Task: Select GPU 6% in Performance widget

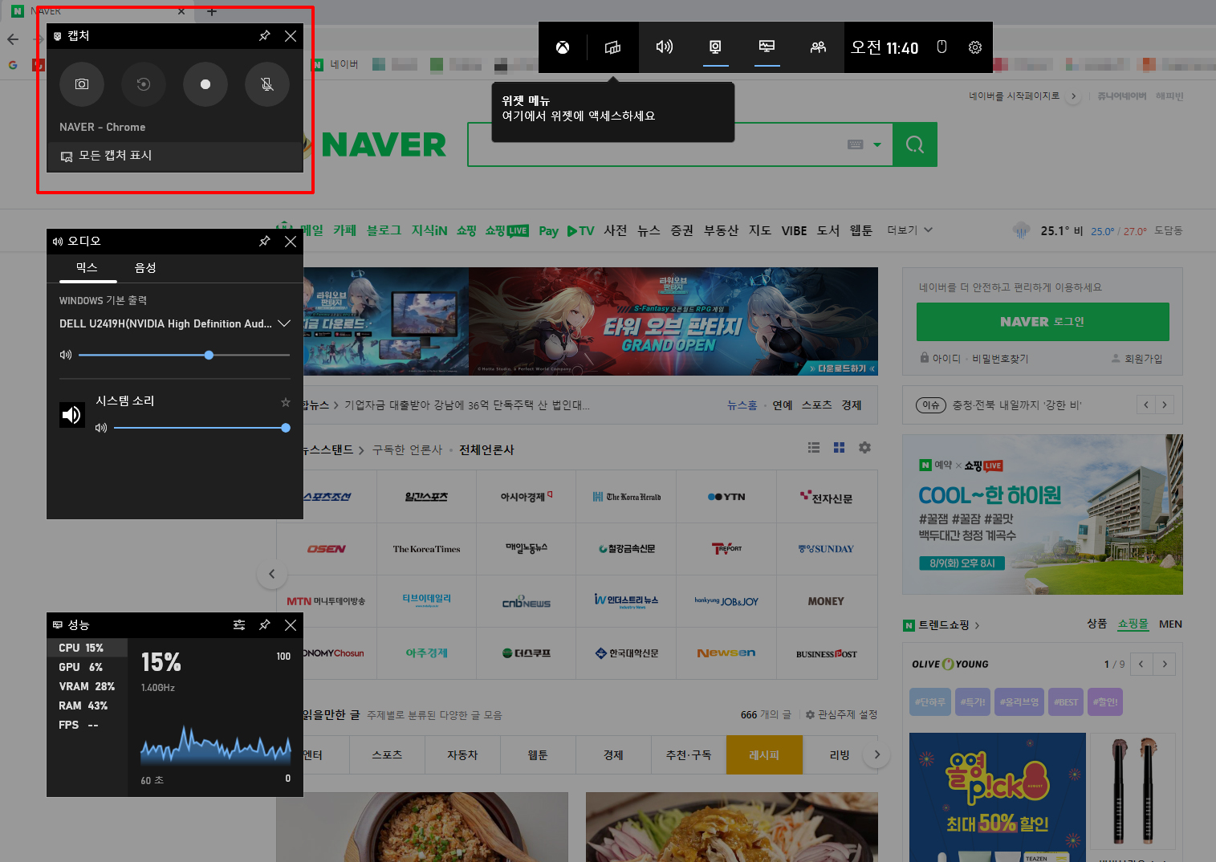Action: click(87, 667)
